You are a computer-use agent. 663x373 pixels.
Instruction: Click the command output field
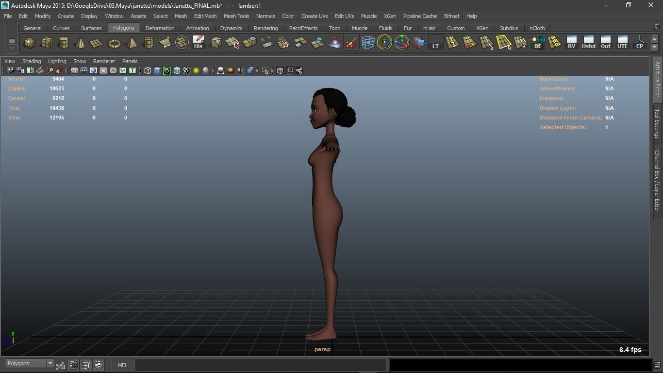[x=521, y=365]
